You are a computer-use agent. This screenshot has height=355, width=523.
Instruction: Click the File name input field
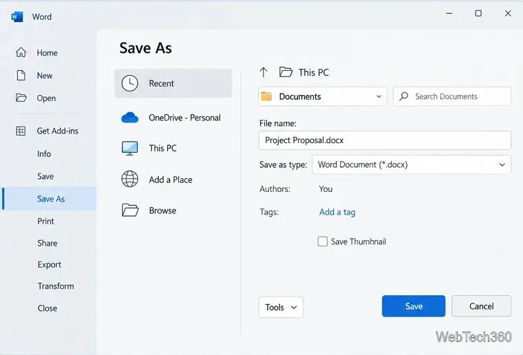click(x=385, y=140)
